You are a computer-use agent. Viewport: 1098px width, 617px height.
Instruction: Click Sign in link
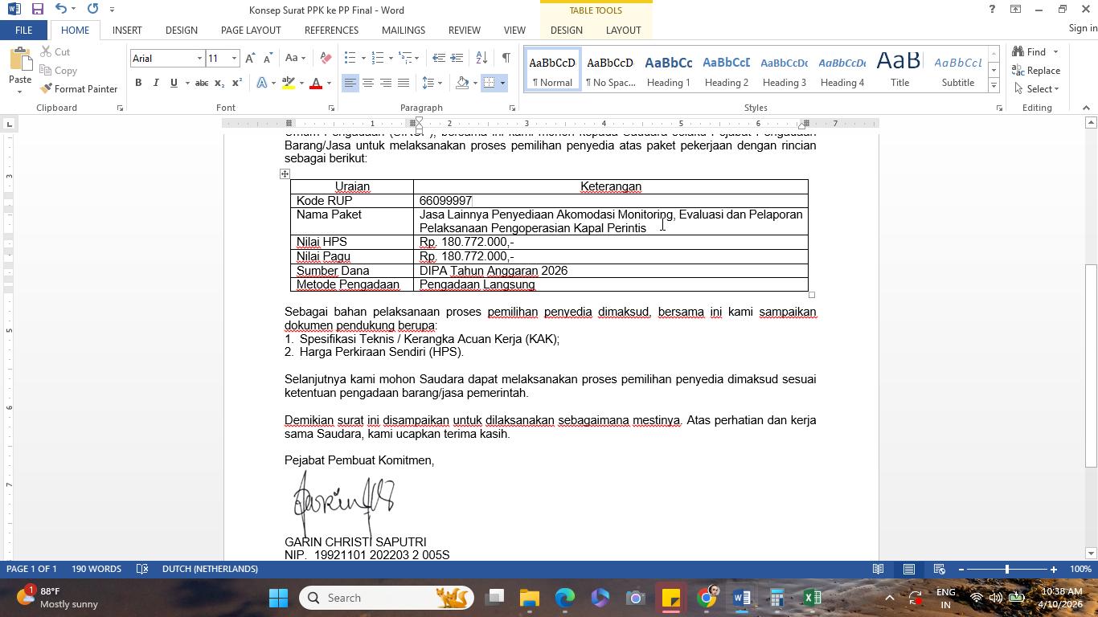(x=1083, y=29)
